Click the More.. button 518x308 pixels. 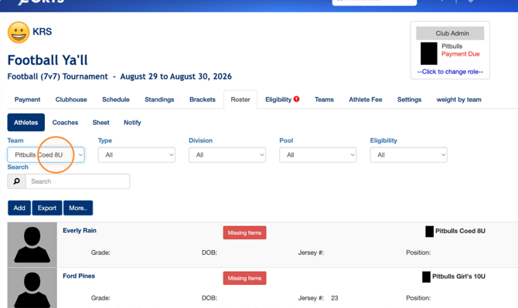pyautogui.click(x=78, y=208)
